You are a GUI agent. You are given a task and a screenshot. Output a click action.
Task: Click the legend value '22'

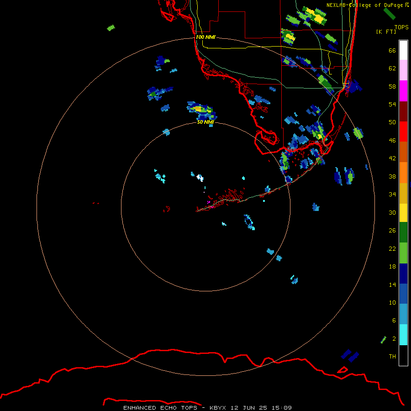click(392, 248)
